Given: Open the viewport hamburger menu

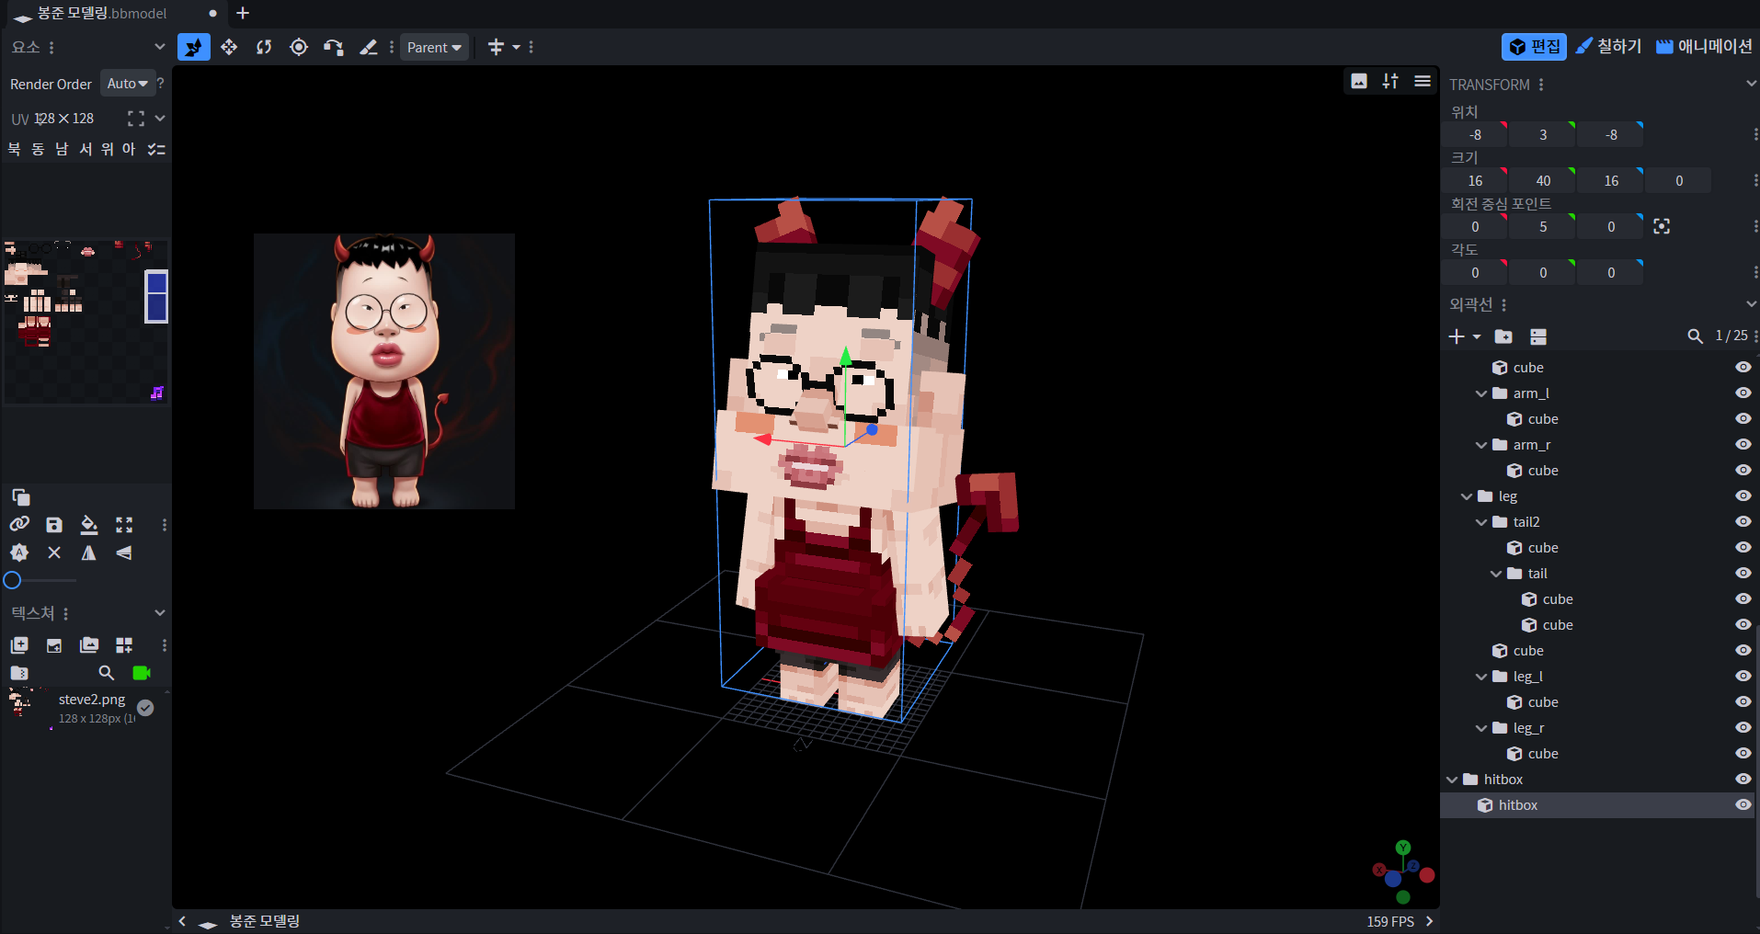Looking at the screenshot, I should 1423,81.
